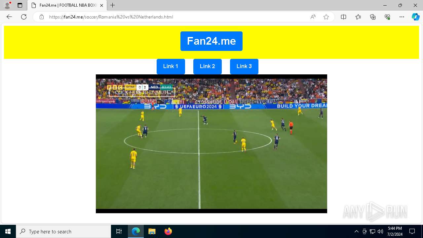This screenshot has height=238, width=423.
Task: View site information lock icon
Action: 42,17
